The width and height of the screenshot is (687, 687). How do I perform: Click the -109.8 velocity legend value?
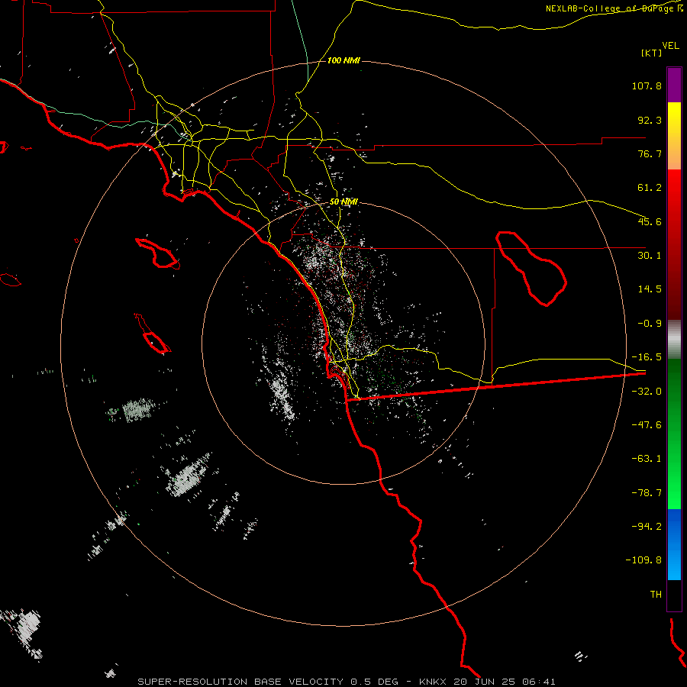point(643,560)
